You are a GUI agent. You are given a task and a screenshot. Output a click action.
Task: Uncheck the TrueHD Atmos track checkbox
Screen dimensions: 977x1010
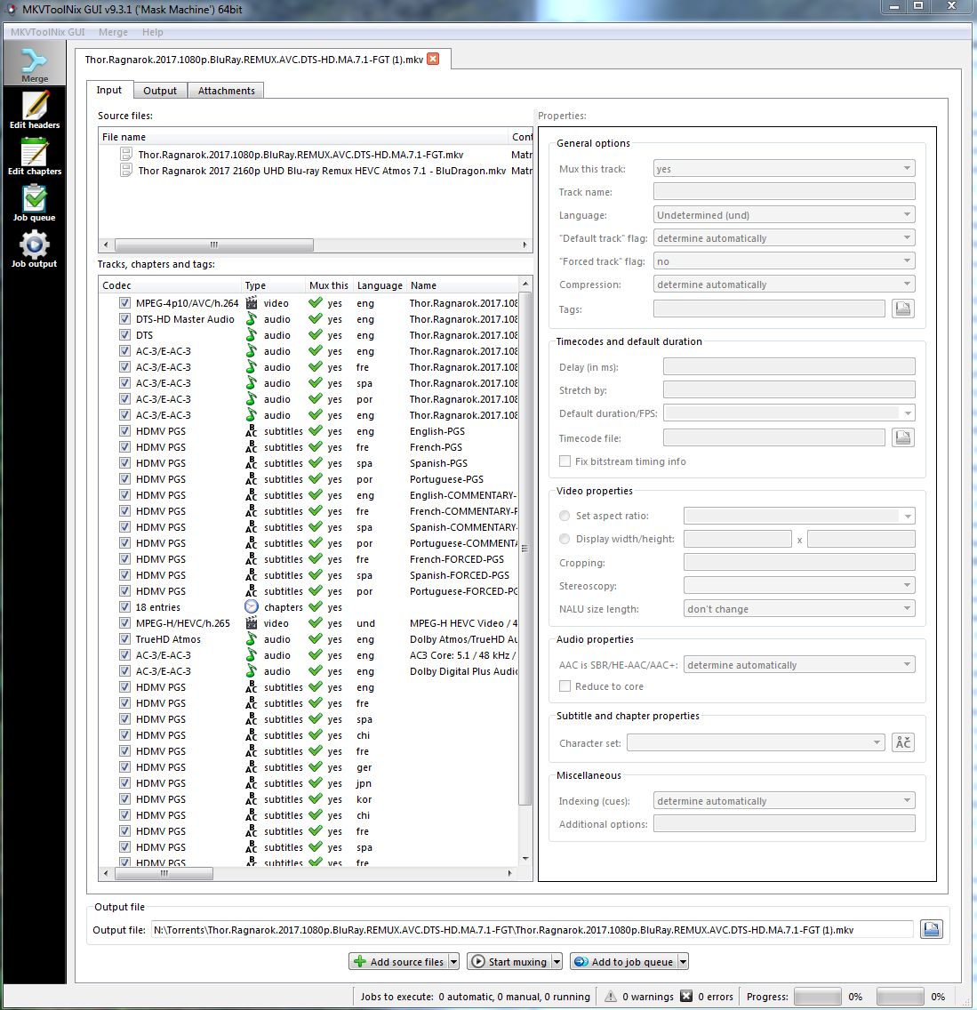(x=124, y=639)
